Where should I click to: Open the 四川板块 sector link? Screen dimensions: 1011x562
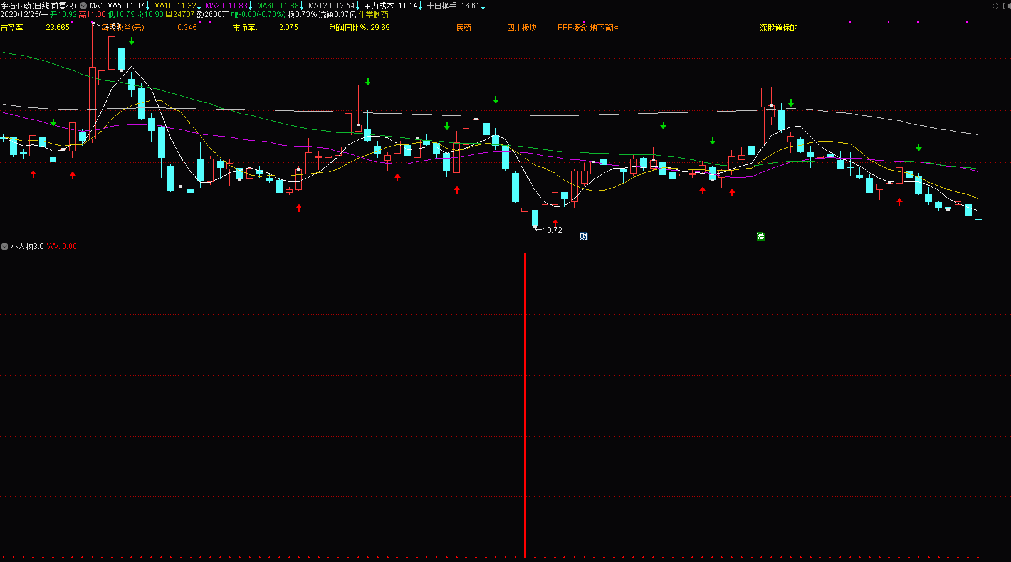pos(522,28)
